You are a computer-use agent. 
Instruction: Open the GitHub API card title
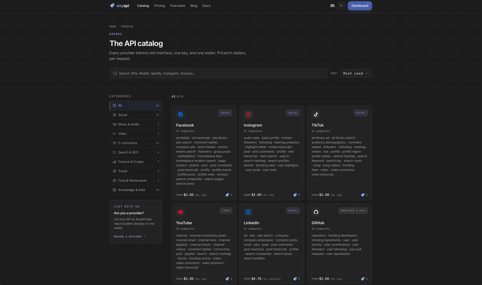coord(318,223)
